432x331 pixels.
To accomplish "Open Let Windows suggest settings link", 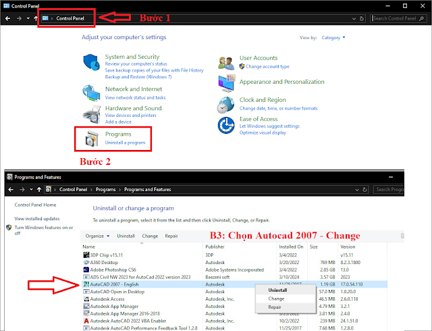I will point(269,126).
